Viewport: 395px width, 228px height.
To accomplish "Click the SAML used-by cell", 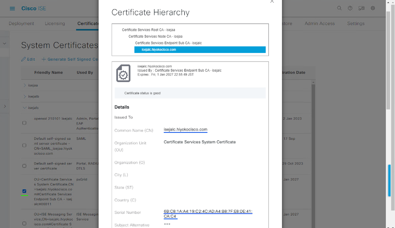I will [x=81, y=139].
